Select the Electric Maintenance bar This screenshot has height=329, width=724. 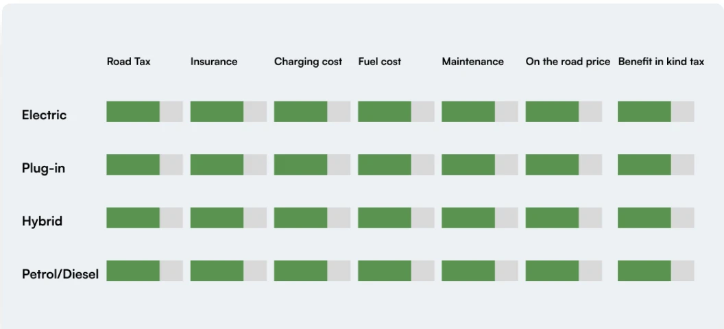point(479,112)
